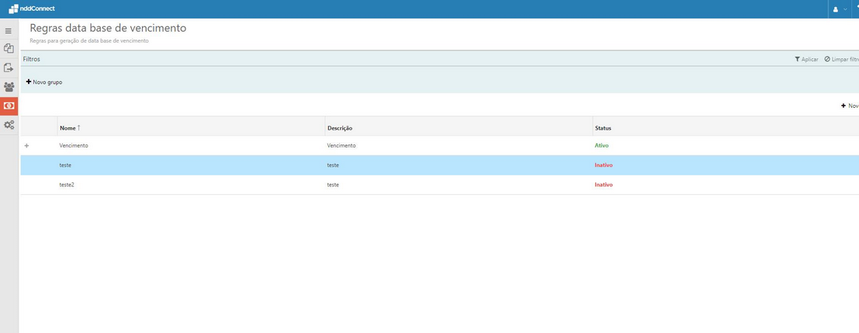
Task: Open the users group sidebar icon
Action: click(x=9, y=87)
